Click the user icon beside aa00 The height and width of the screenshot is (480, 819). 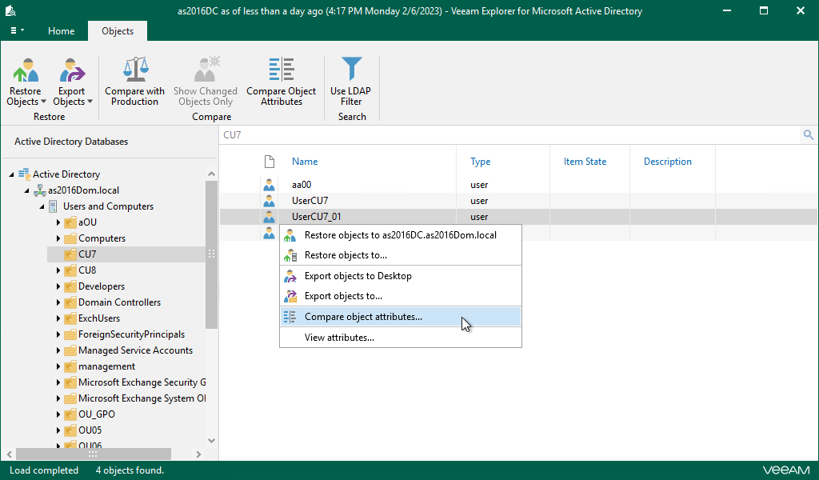(270, 185)
